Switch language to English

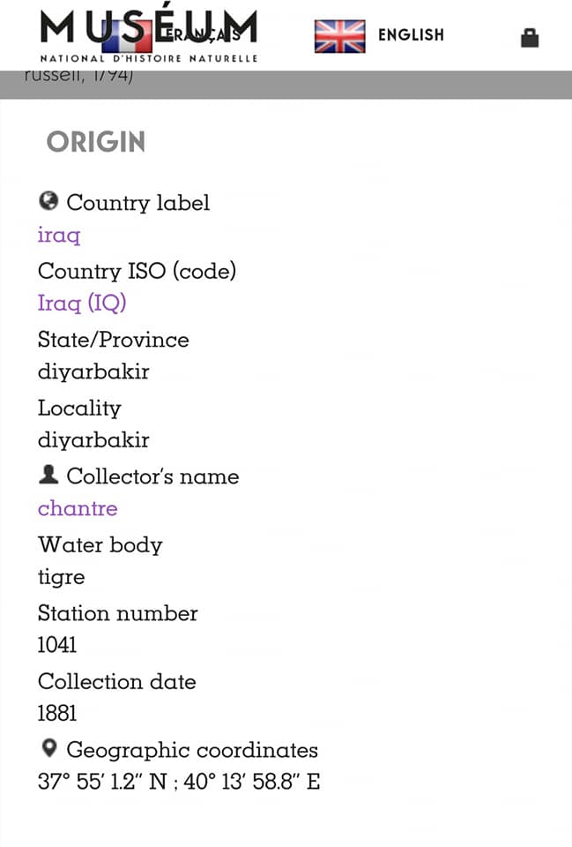(411, 35)
